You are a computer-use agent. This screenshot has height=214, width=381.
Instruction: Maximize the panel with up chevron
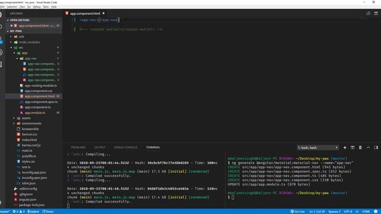tap(368, 147)
